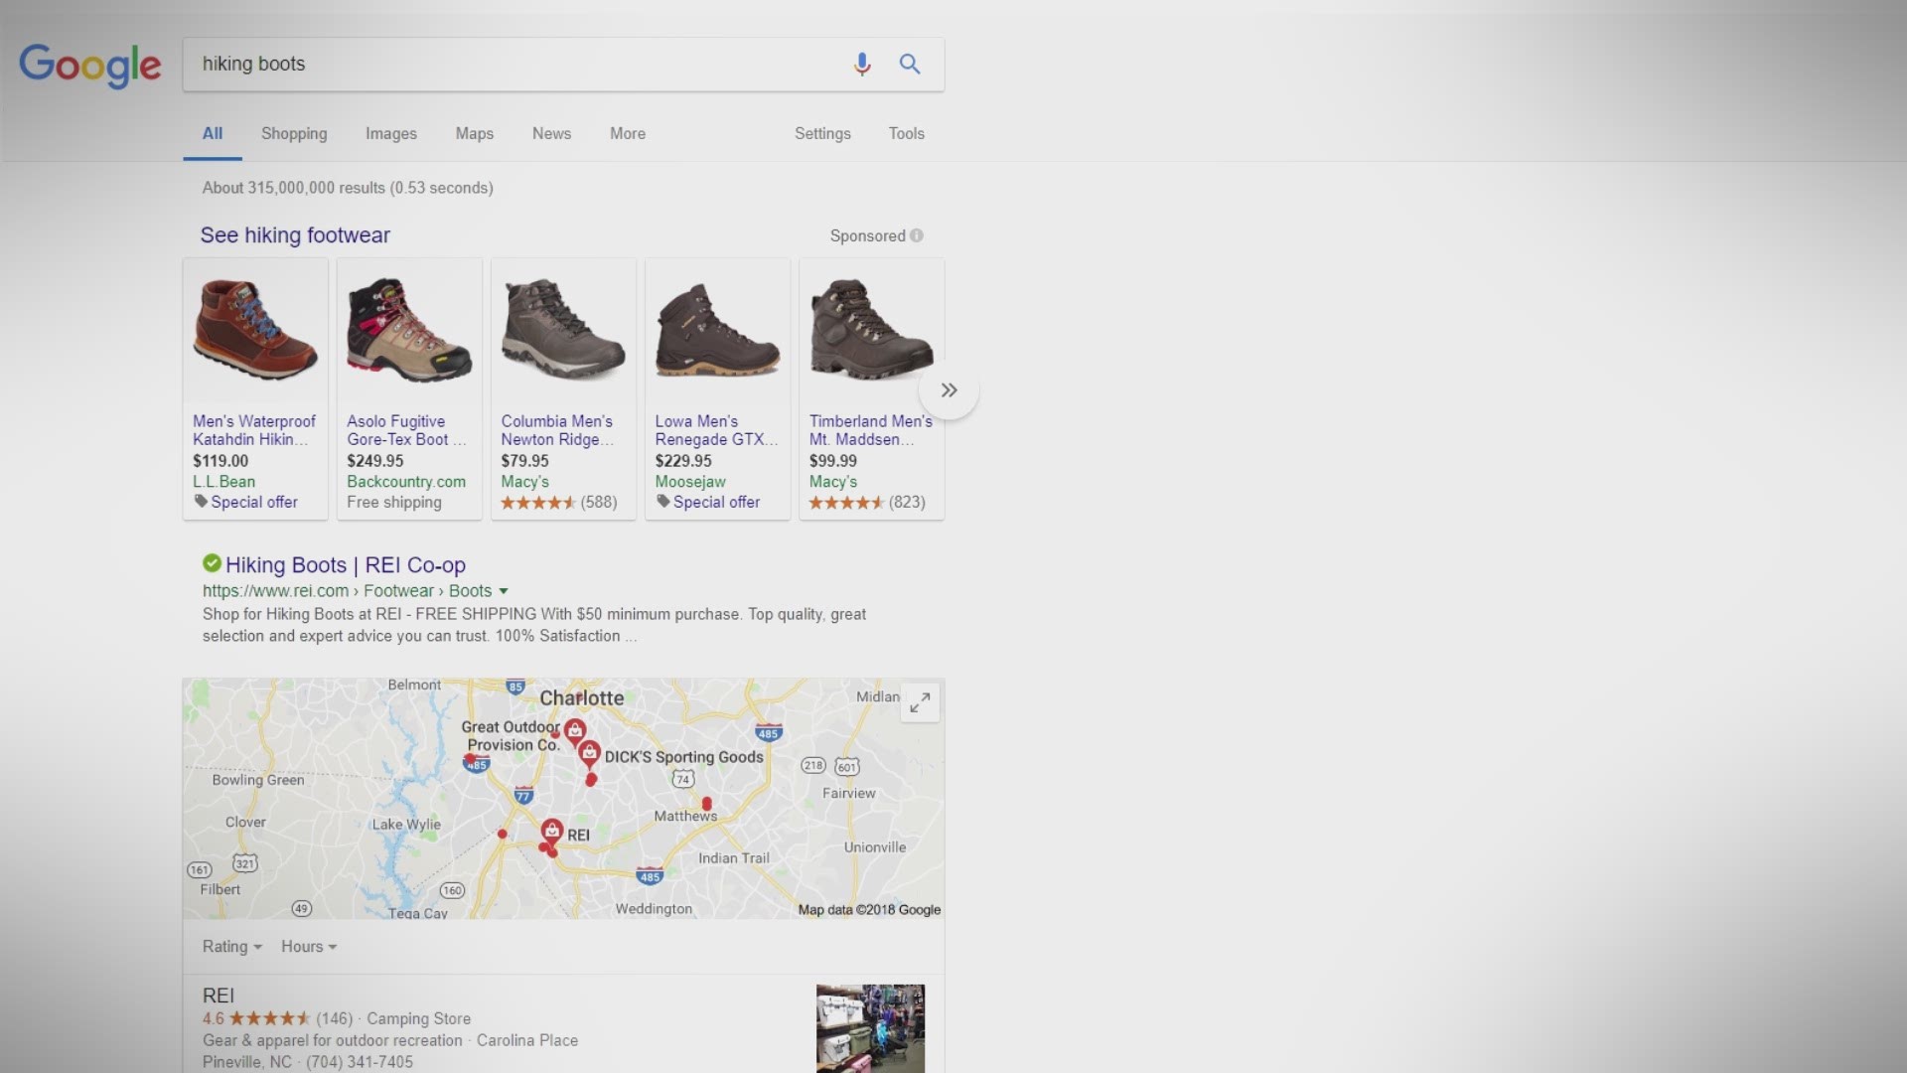This screenshot has height=1073, width=1907.
Task: Open search Tools options
Action: tap(906, 134)
